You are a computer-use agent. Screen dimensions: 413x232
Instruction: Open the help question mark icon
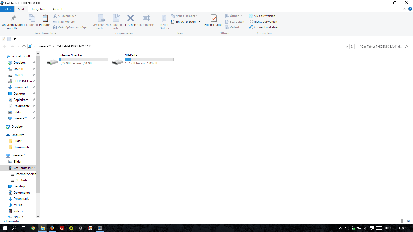coord(410,9)
